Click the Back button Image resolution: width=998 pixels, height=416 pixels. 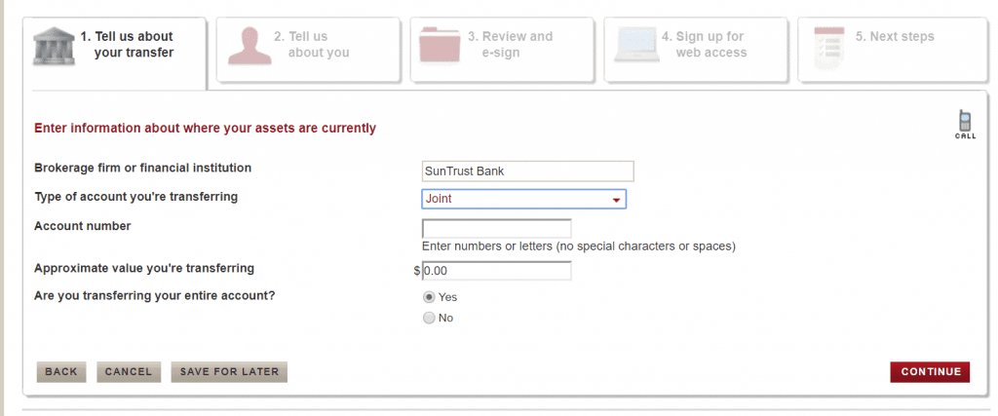coord(61,372)
